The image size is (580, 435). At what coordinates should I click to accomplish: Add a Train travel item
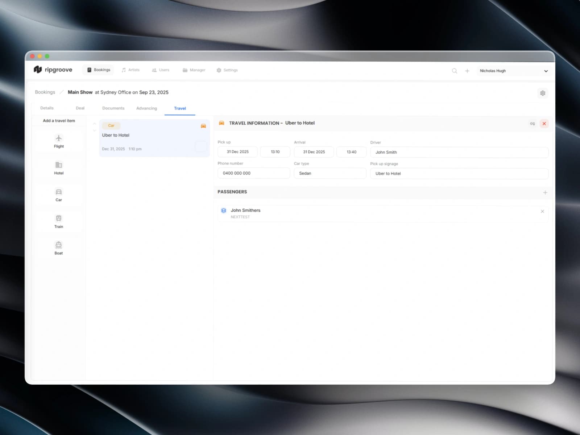coord(58,221)
